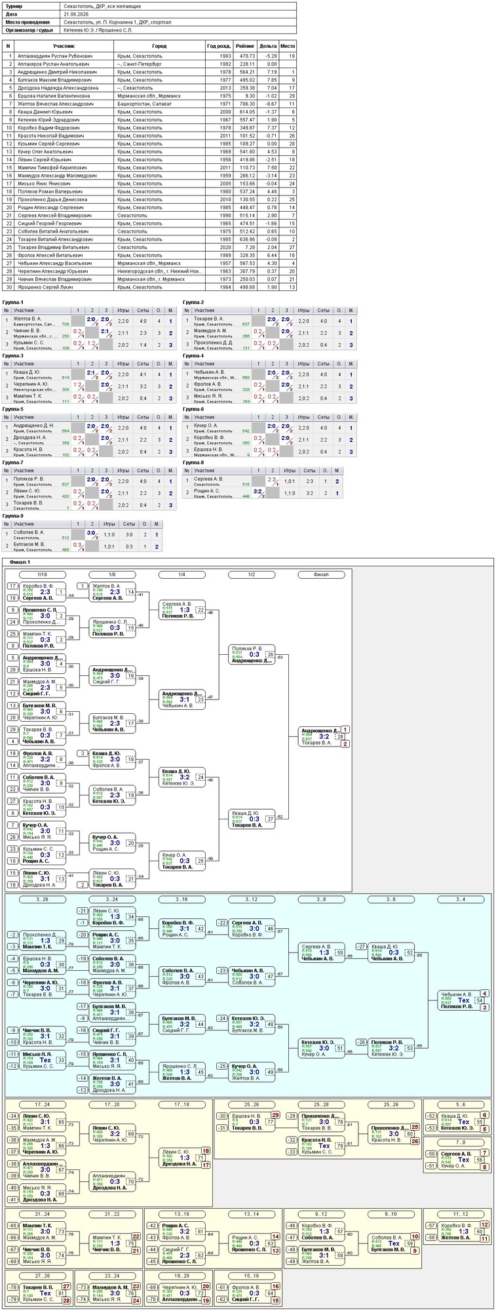Click rating value "636.96"

pos(247,239)
